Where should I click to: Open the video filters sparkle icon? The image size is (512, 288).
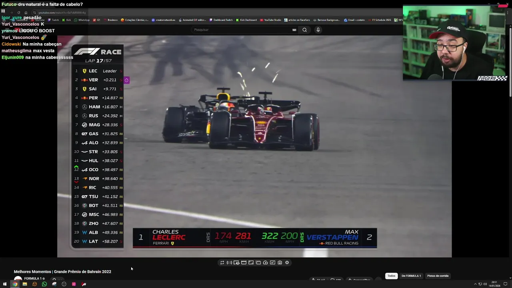272,263
